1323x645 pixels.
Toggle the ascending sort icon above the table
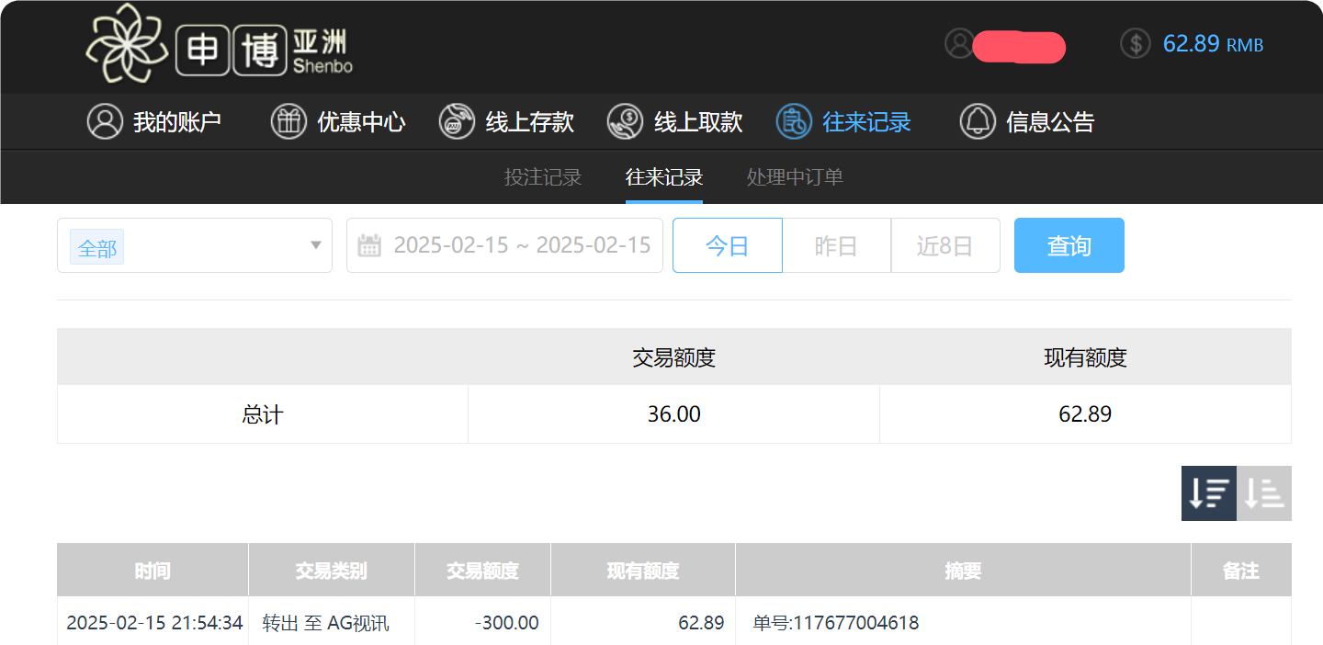1263,493
